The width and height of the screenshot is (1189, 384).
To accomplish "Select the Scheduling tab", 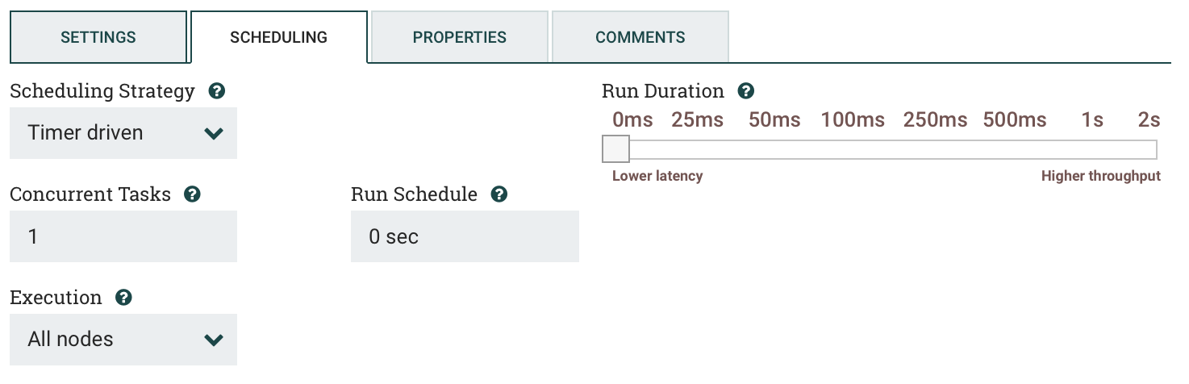I will [x=279, y=37].
